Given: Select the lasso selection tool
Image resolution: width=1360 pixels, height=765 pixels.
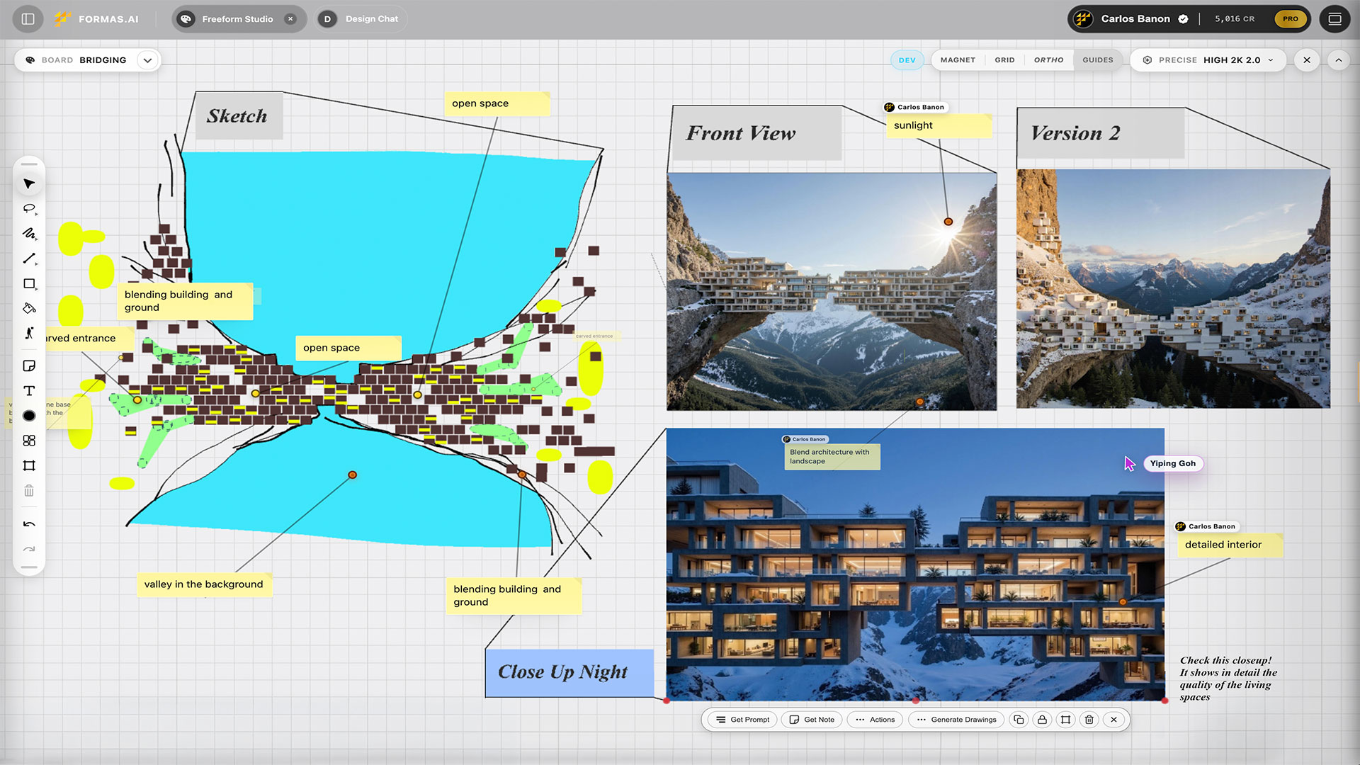Looking at the screenshot, I should click(29, 209).
